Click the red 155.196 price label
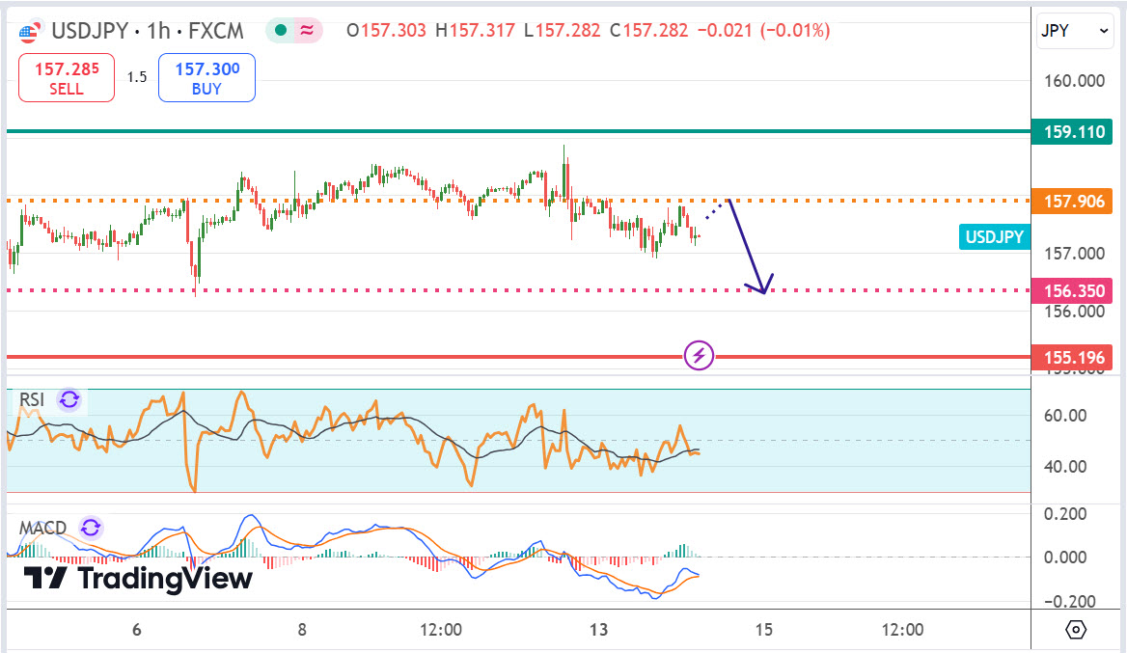Screen dimensions: 1127x653 (1071, 358)
